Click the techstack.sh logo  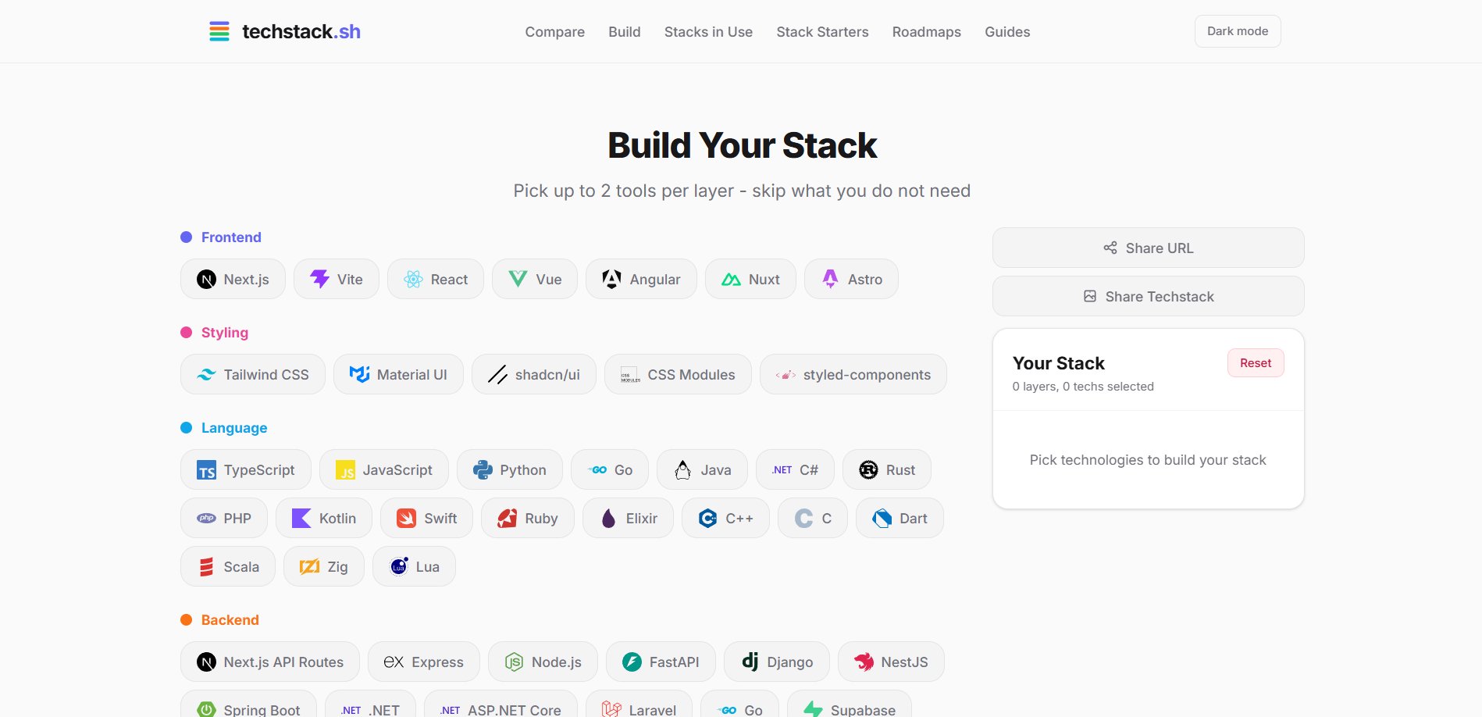(284, 31)
